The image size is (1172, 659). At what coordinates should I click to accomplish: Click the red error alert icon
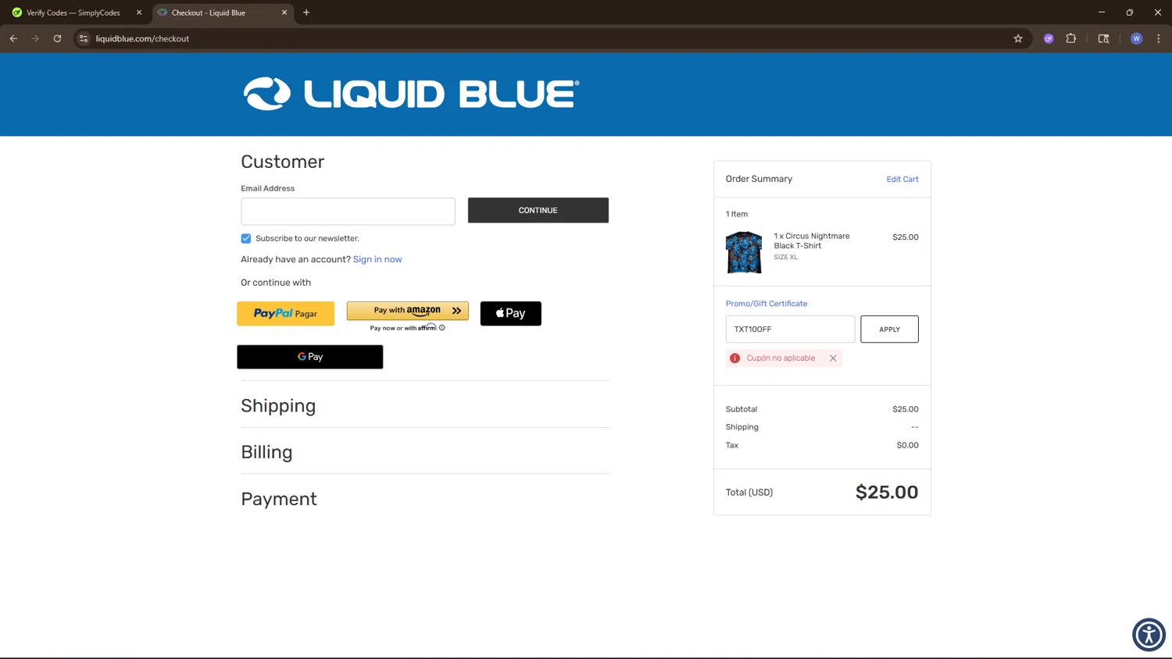pyautogui.click(x=734, y=358)
